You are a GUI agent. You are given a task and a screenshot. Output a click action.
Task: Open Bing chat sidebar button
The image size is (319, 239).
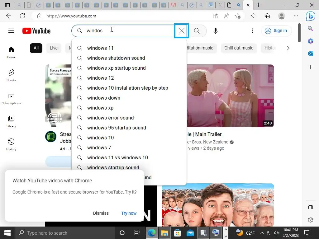311,16
